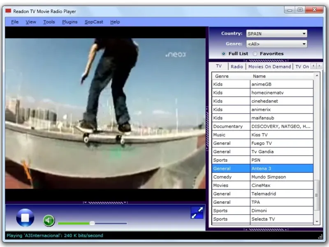Select the TPA channel
The height and width of the screenshot is (247, 329).
pyautogui.click(x=262, y=202)
